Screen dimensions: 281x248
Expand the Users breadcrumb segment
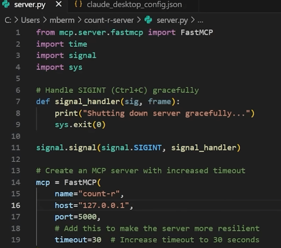pyautogui.click(x=30, y=20)
